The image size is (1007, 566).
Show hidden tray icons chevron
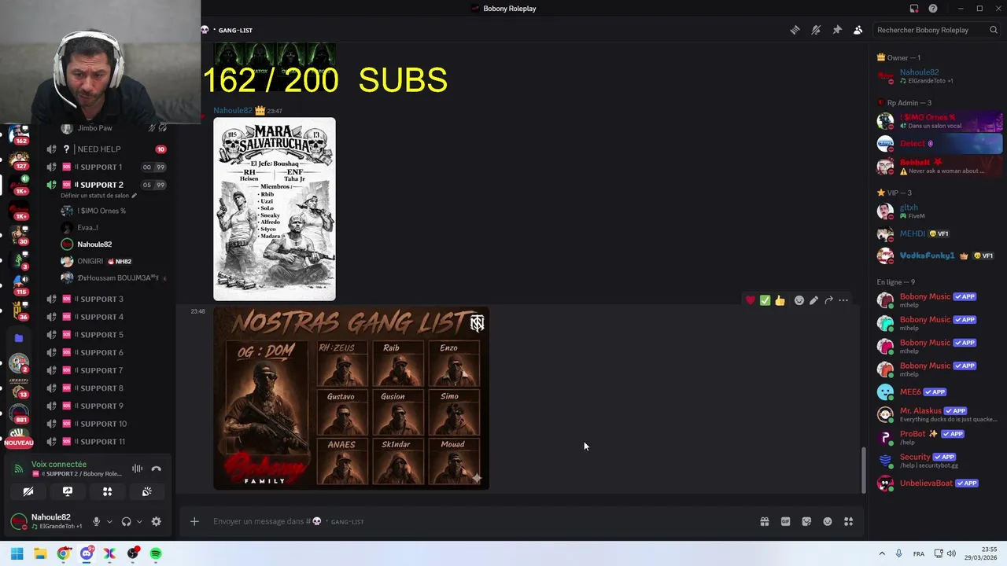point(882,553)
